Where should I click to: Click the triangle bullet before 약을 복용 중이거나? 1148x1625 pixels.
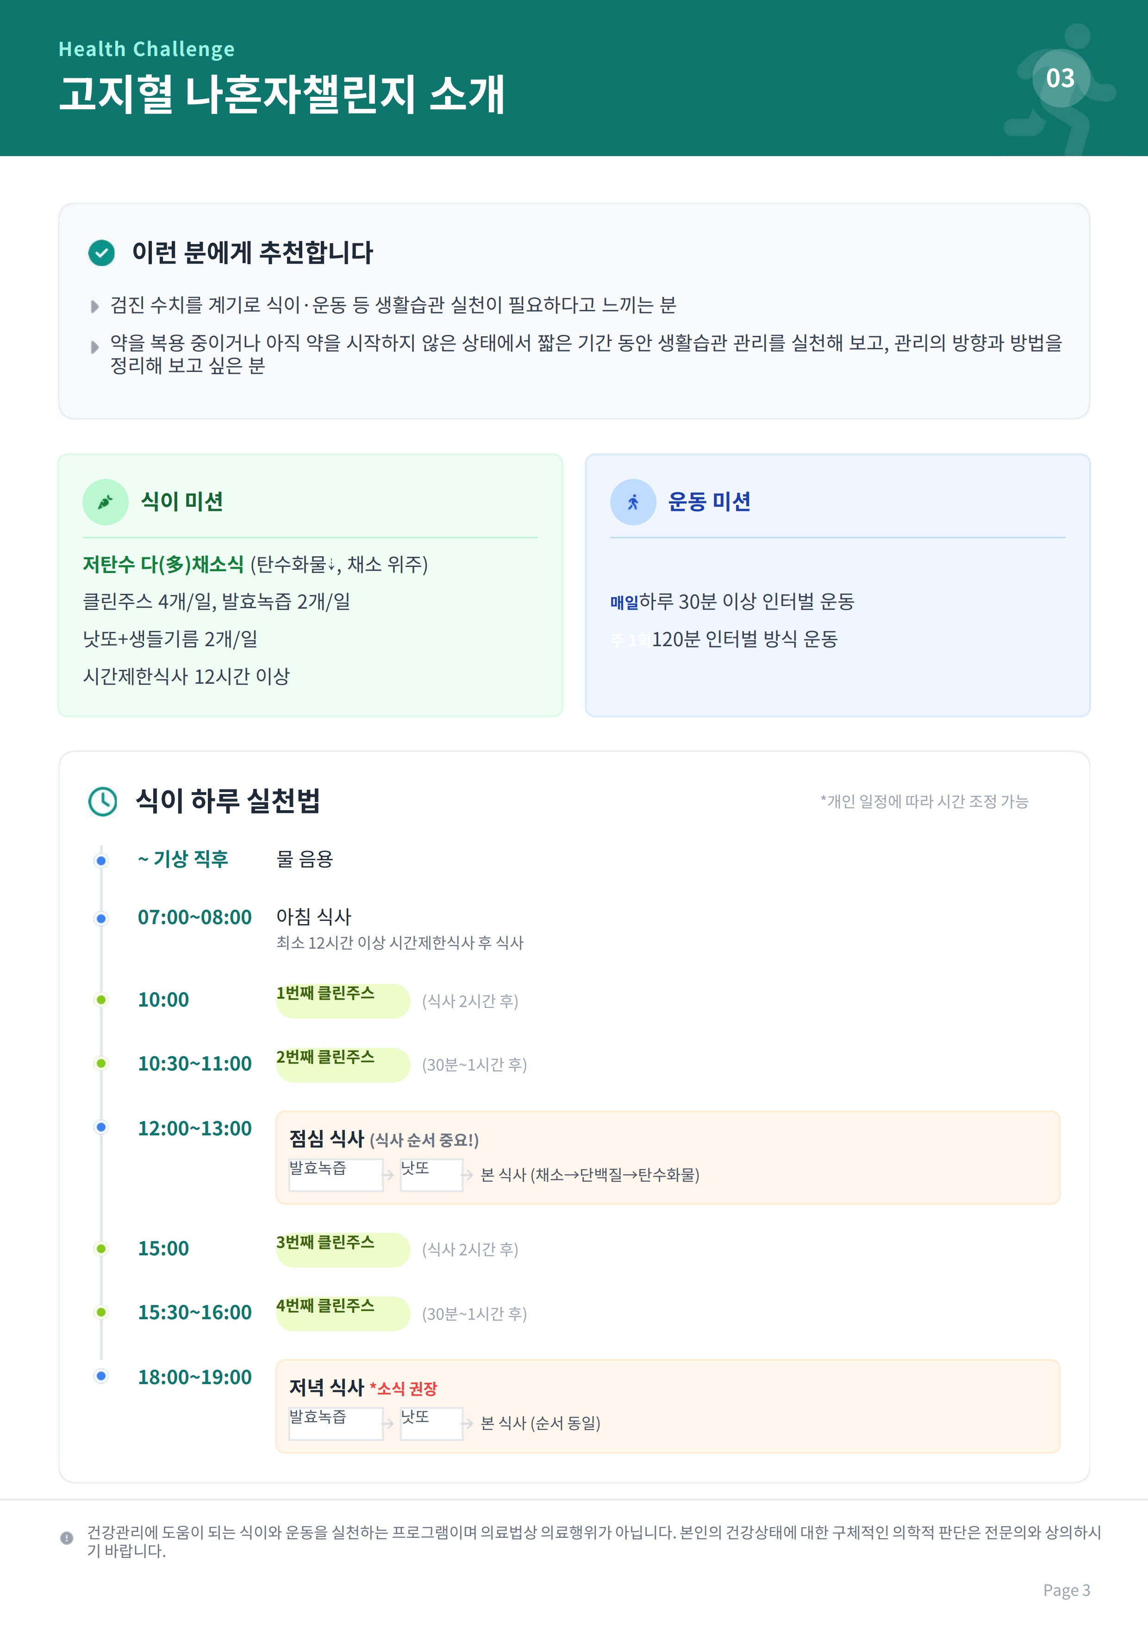(x=95, y=347)
